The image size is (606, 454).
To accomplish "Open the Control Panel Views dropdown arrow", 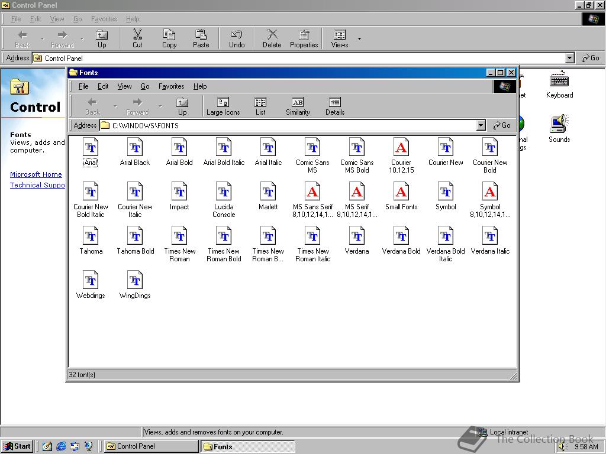I will [359, 38].
